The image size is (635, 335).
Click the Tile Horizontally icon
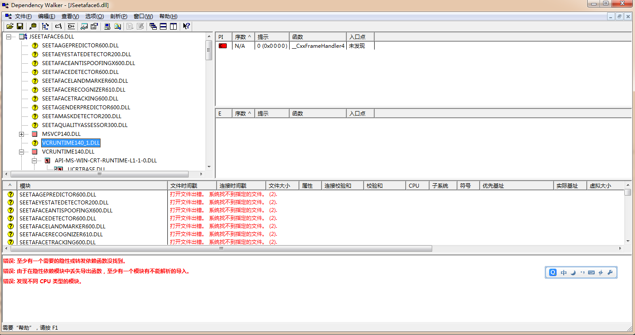pos(163,26)
